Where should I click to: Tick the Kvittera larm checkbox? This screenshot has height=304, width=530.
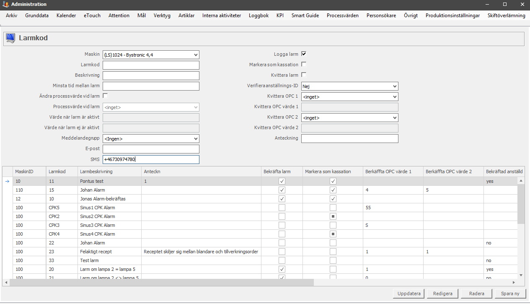(304, 75)
